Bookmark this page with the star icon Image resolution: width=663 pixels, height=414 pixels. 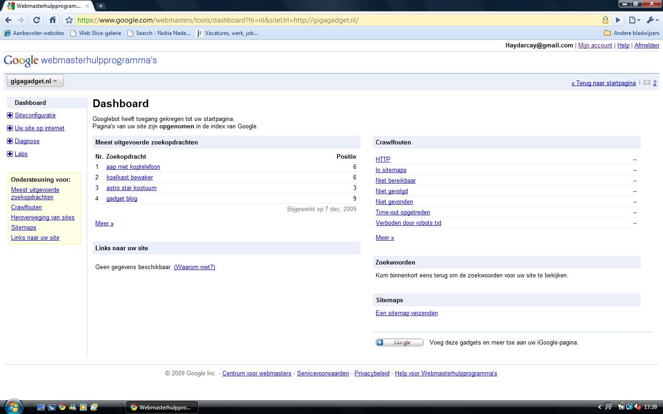(69, 20)
